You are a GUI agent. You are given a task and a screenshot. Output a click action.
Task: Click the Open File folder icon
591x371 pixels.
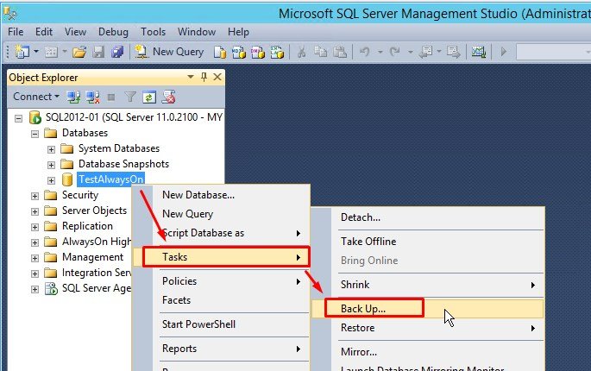80,52
